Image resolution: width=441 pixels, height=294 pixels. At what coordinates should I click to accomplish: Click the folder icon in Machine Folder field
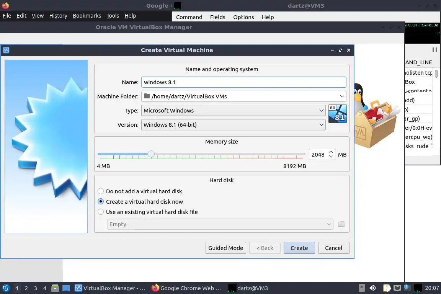pyautogui.click(x=147, y=96)
